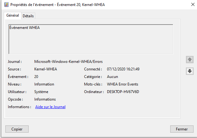Click the Ordinateur : label
The image size is (197, 138).
tap(94, 92)
